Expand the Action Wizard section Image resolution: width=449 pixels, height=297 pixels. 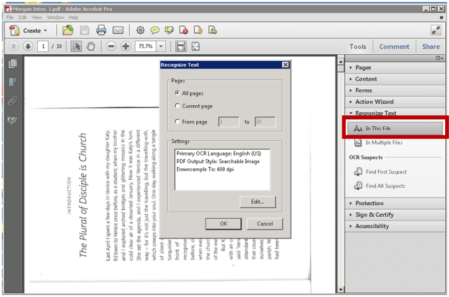tap(374, 102)
